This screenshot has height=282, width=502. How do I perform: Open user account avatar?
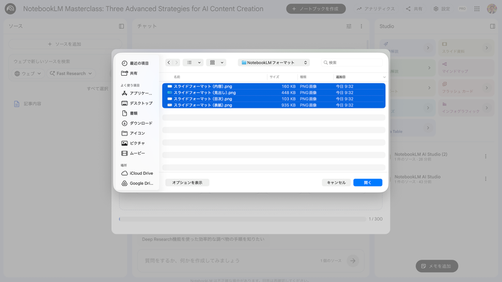click(492, 9)
